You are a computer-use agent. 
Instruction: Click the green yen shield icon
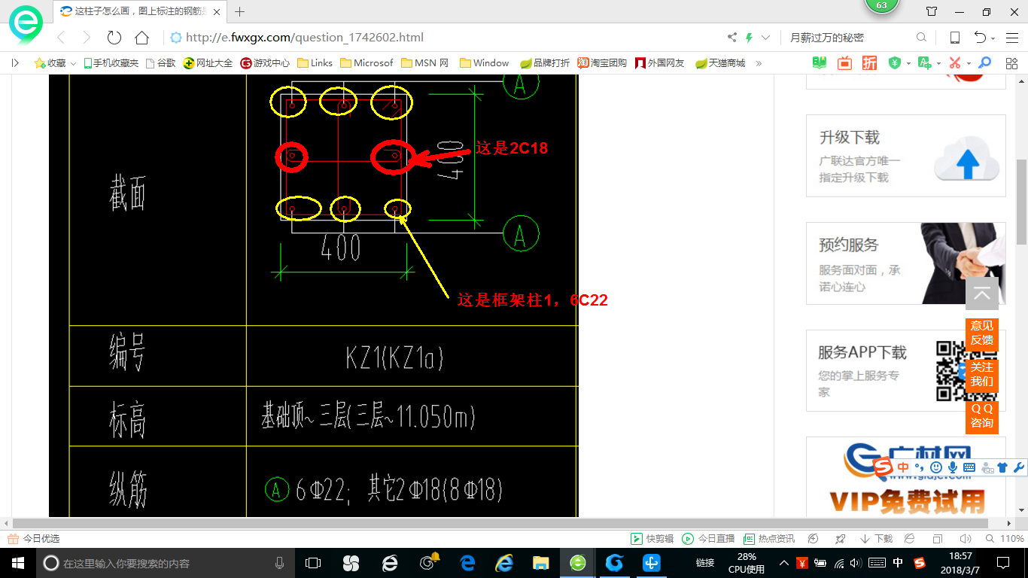coord(895,63)
